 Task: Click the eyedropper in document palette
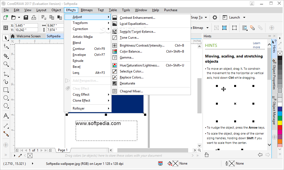(20, 156)
